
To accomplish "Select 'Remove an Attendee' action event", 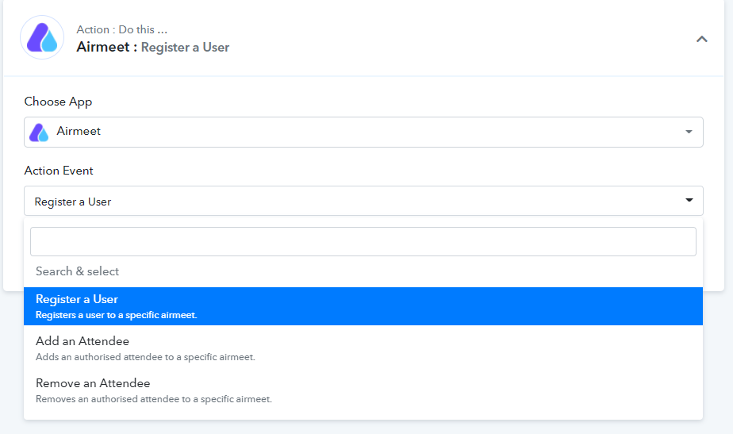I will (363, 390).
